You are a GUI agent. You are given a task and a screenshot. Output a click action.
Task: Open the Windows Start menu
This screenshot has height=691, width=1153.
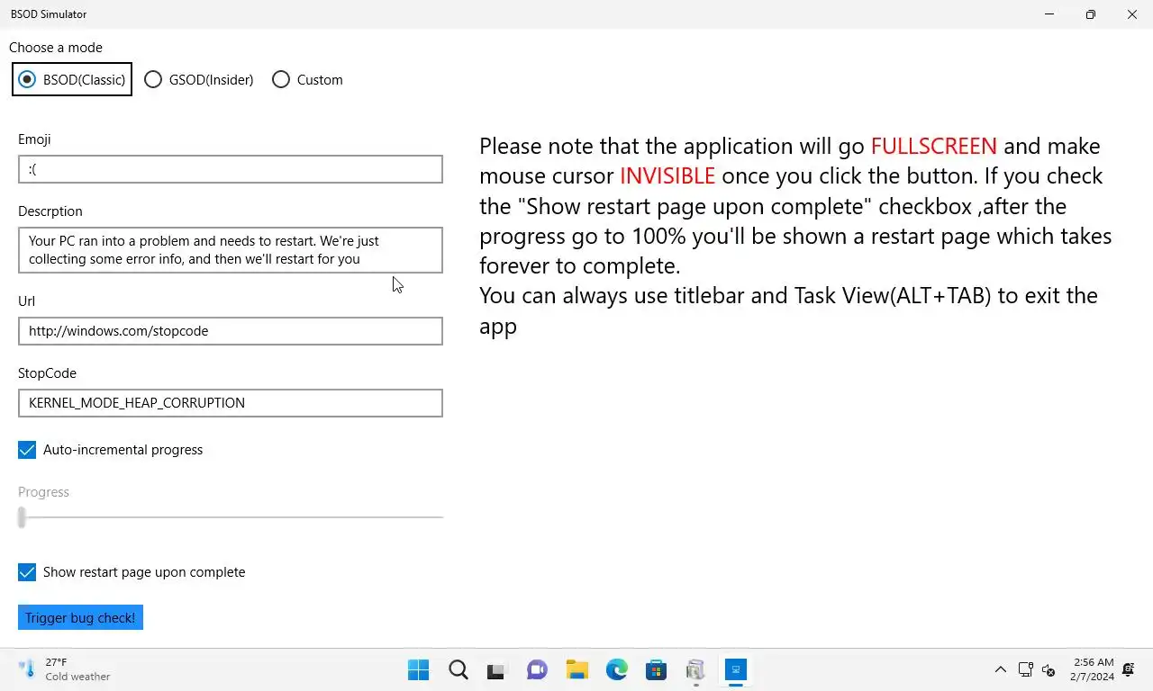coord(419,670)
